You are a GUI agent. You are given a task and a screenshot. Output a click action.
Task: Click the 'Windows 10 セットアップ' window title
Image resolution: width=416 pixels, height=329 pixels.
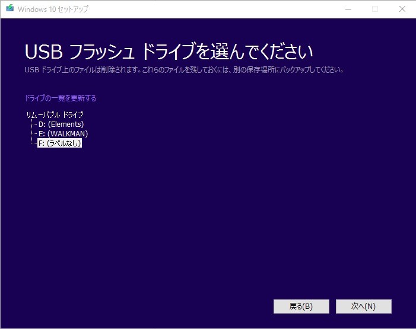click(x=53, y=9)
